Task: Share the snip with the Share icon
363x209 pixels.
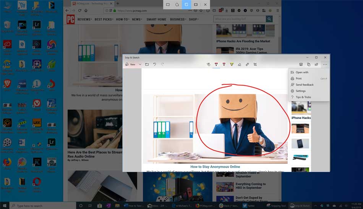Action: click(316, 64)
